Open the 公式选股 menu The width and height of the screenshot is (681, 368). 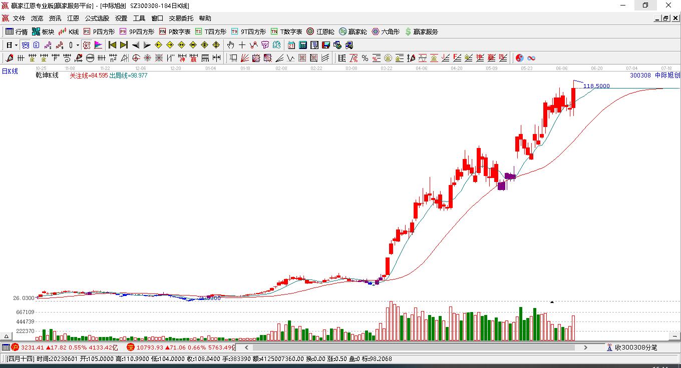pos(97,18)
